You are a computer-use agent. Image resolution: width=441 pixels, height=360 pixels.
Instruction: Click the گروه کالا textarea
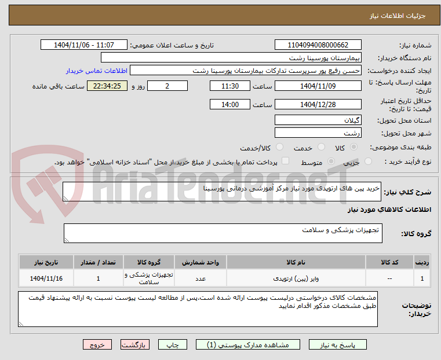tap(223, 233)
